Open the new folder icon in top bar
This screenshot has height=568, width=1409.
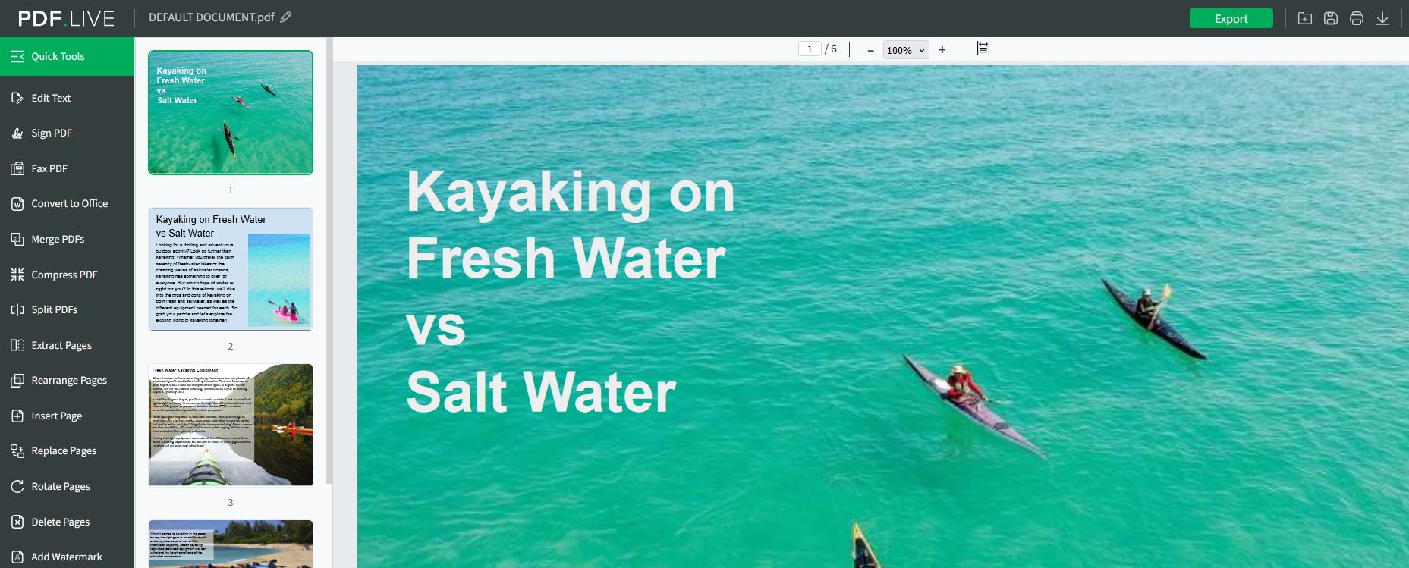1305,18
